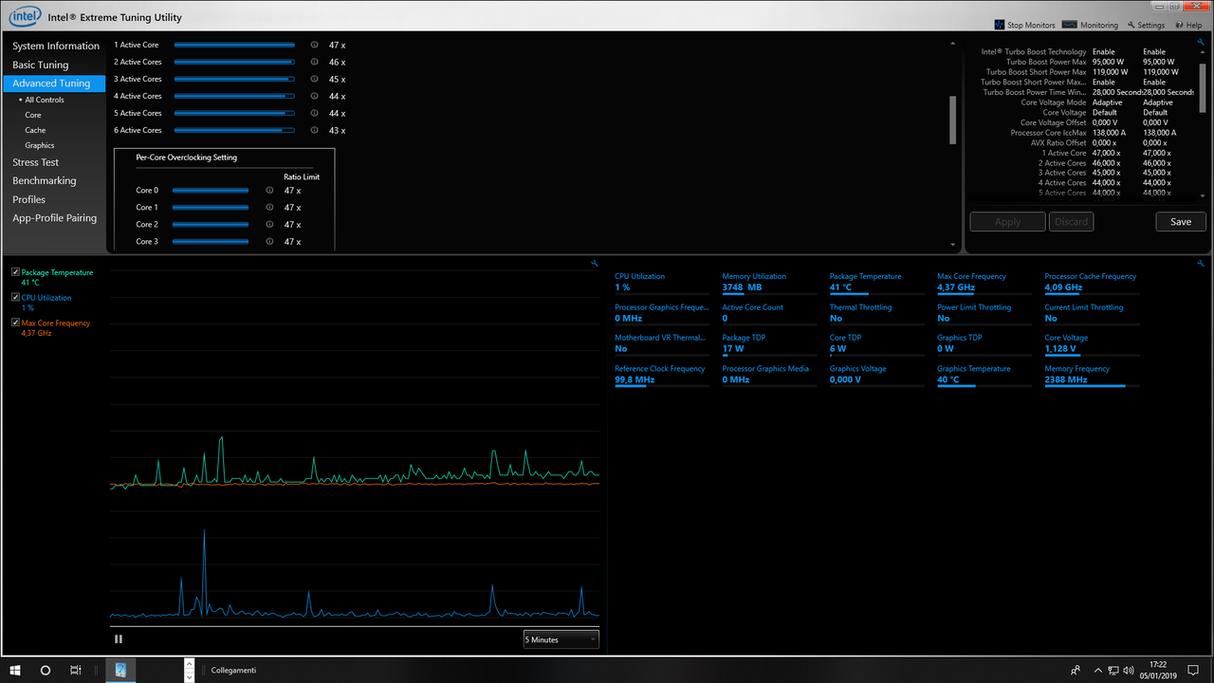Pause graph updates with the pause control
Viewport: 1214px width, 683px height.
coord(119,638)
